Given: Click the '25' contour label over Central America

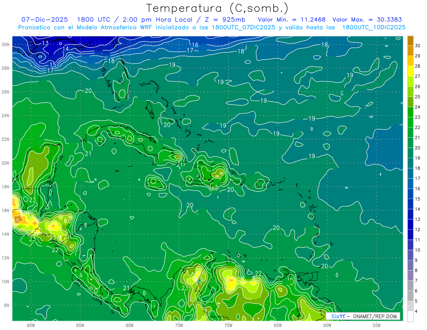Looking at the screenshot, I should 52,237.
